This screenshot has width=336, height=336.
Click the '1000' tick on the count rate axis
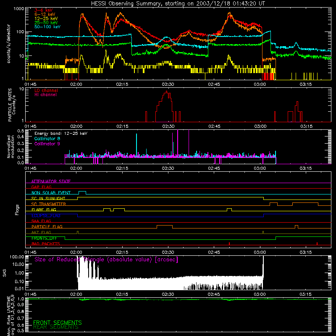(19, 9)
